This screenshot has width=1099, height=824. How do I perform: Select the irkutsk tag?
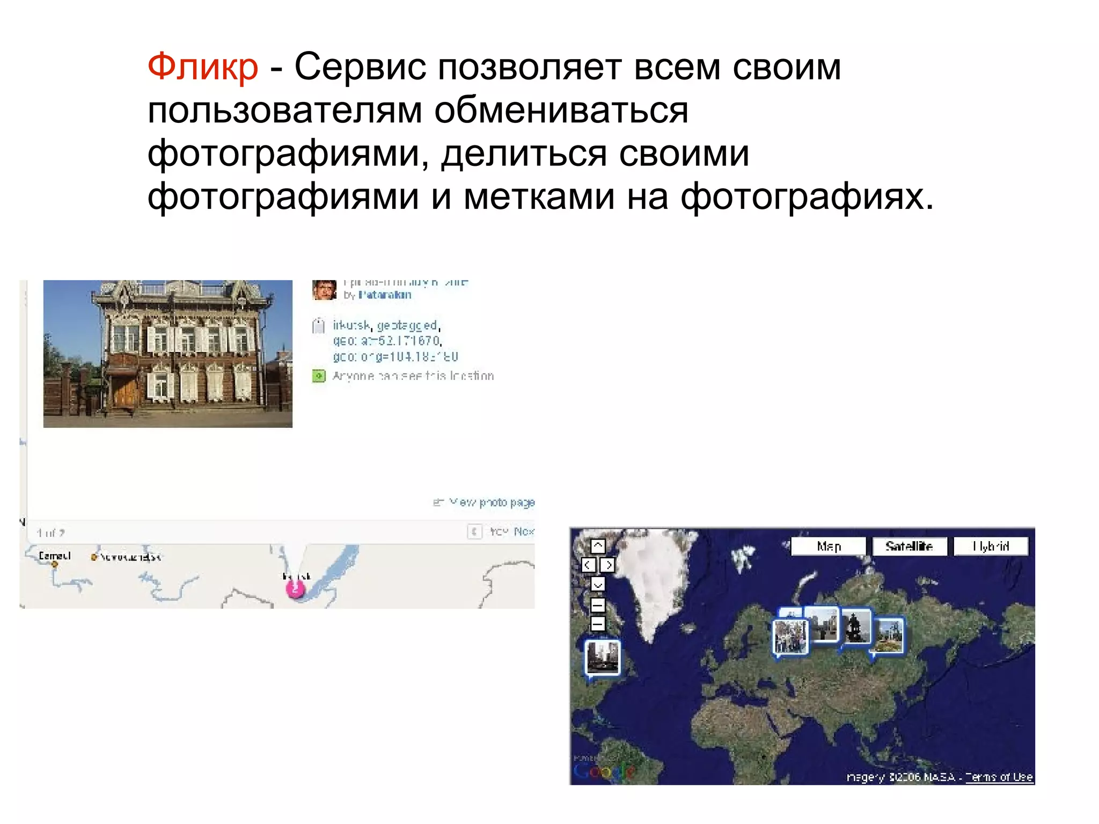pyautogui.click(x=351, y=325)
